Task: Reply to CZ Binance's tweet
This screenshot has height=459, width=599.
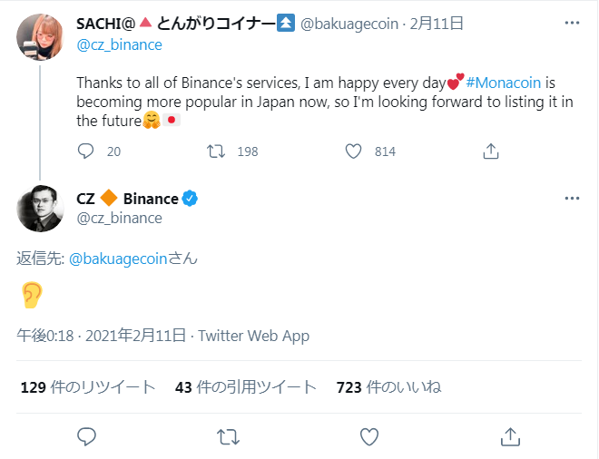Action: coord(86,436)
